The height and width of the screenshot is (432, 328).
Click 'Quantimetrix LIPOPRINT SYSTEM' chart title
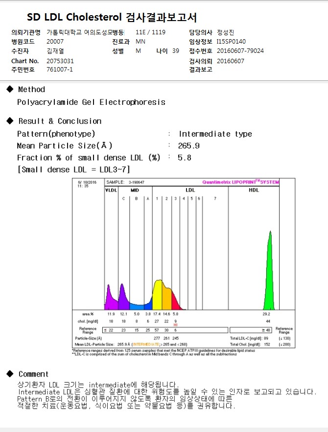tap(240, 182)
